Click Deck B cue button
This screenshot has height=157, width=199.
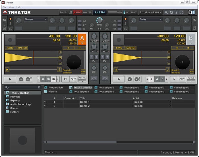click(130, 79)
